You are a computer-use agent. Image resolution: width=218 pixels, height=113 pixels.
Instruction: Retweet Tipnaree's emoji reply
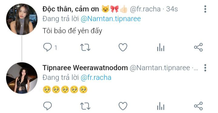[x=85, y=106]
